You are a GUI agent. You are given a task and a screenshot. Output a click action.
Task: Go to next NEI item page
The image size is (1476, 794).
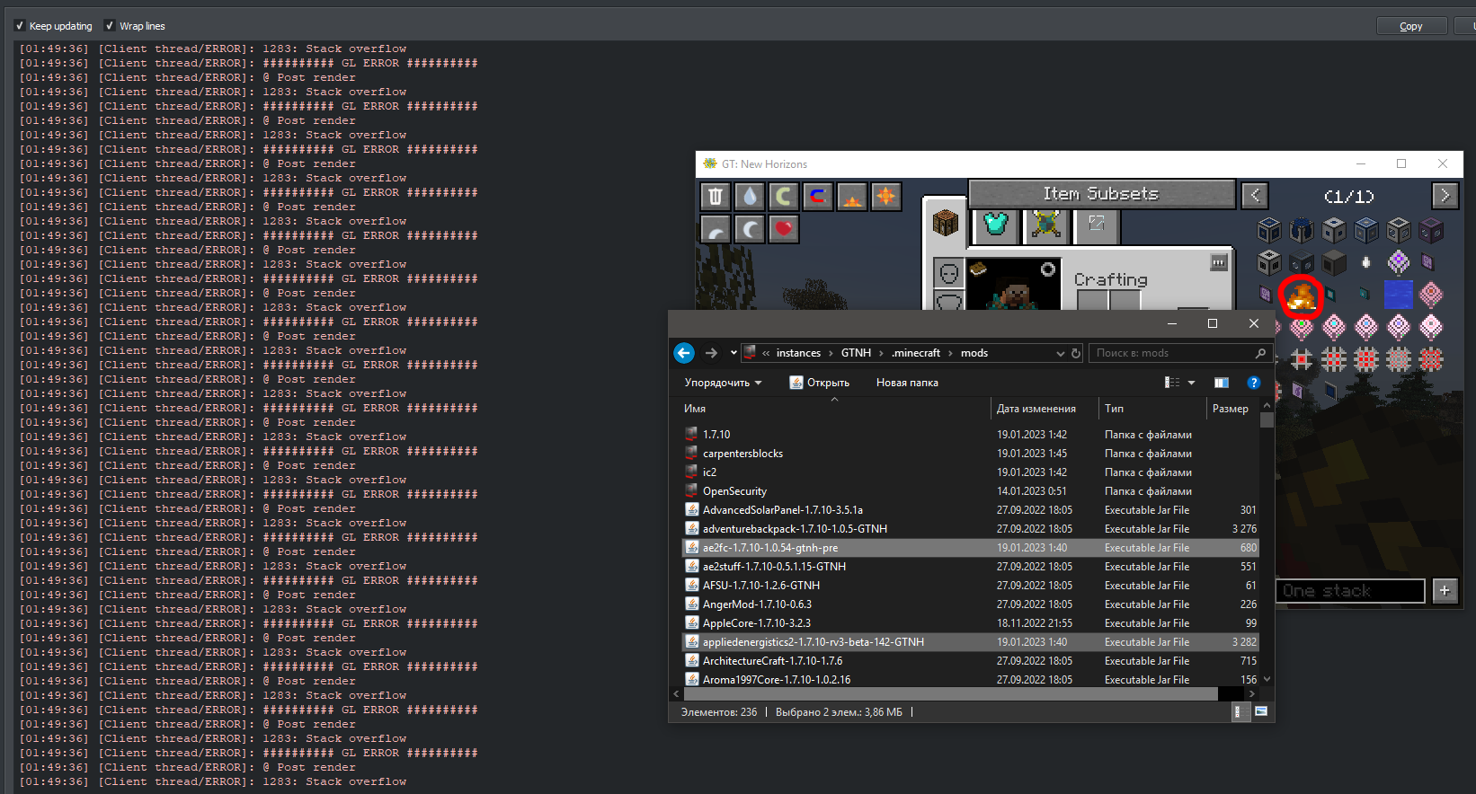[1445, 195]
